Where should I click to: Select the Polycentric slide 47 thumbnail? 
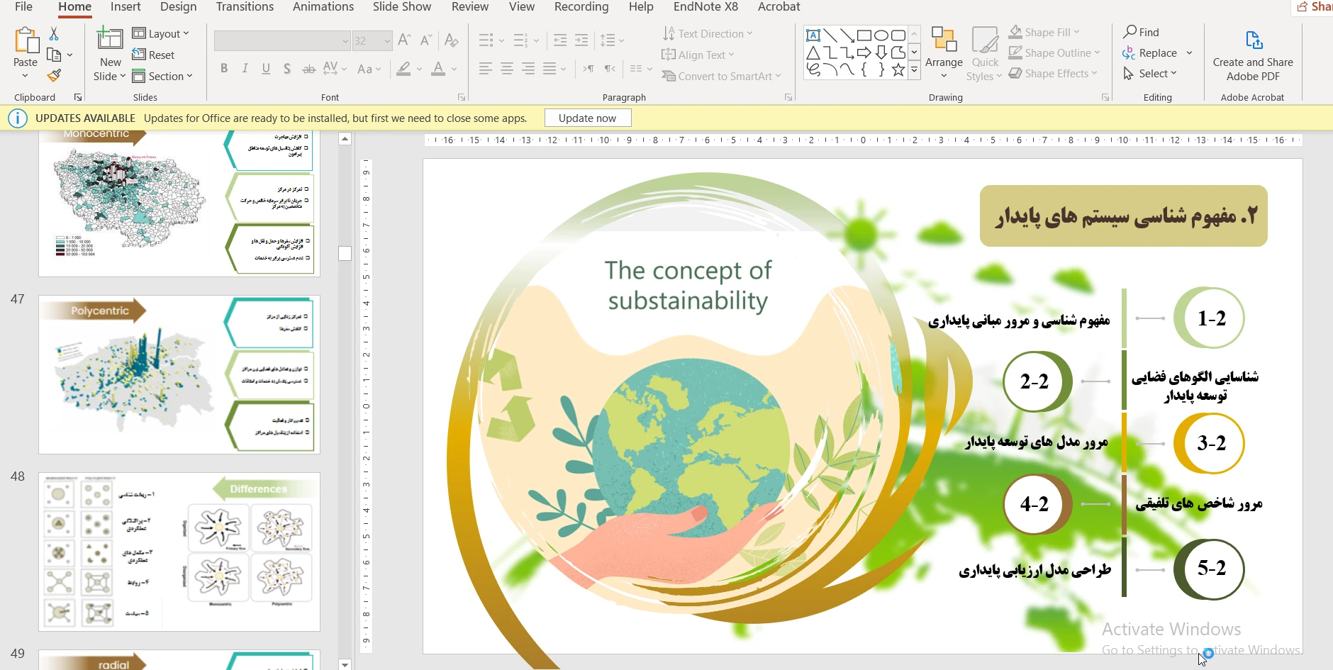tap(179, 374)
